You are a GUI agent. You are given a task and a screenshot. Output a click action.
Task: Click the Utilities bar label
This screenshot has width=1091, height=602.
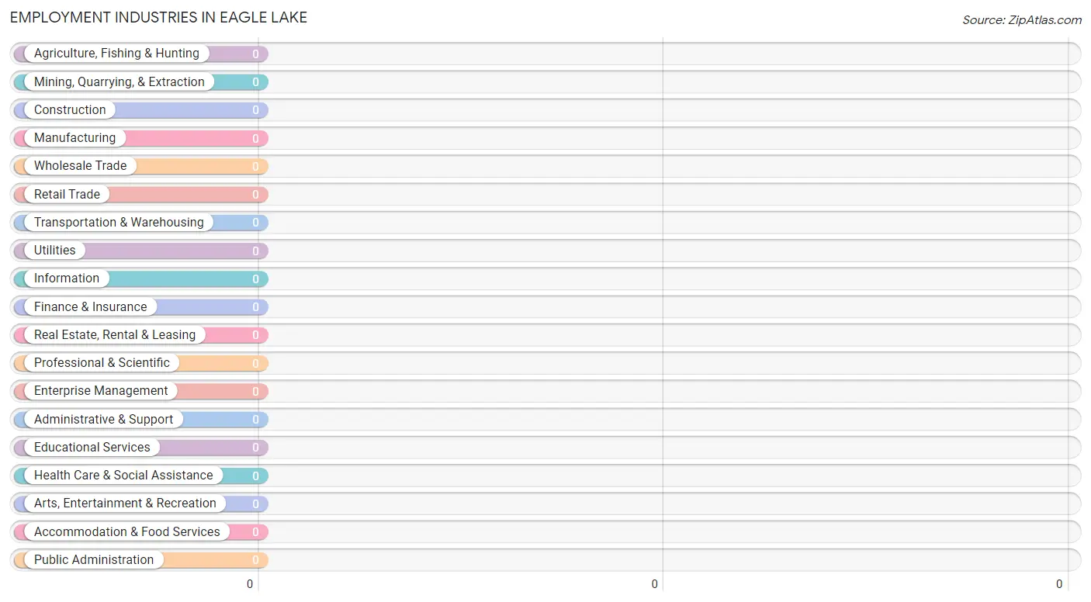tap(55, 250)
